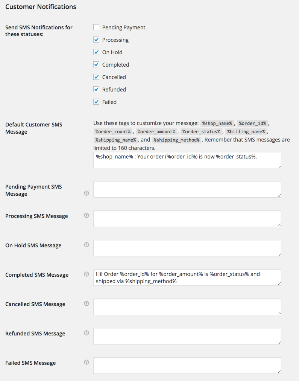This screenshot has width=299, height=381.
Task: Uncheck the Cancelled status checkbox
Action: click(x=96, y=77)
